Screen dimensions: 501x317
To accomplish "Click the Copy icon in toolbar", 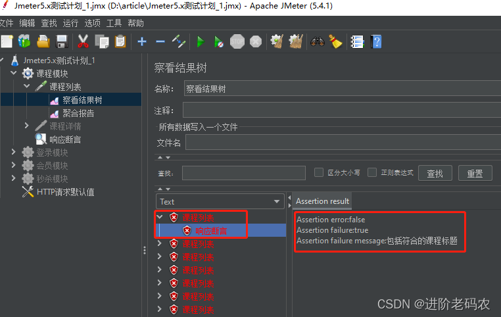I will tap(102, 41).
